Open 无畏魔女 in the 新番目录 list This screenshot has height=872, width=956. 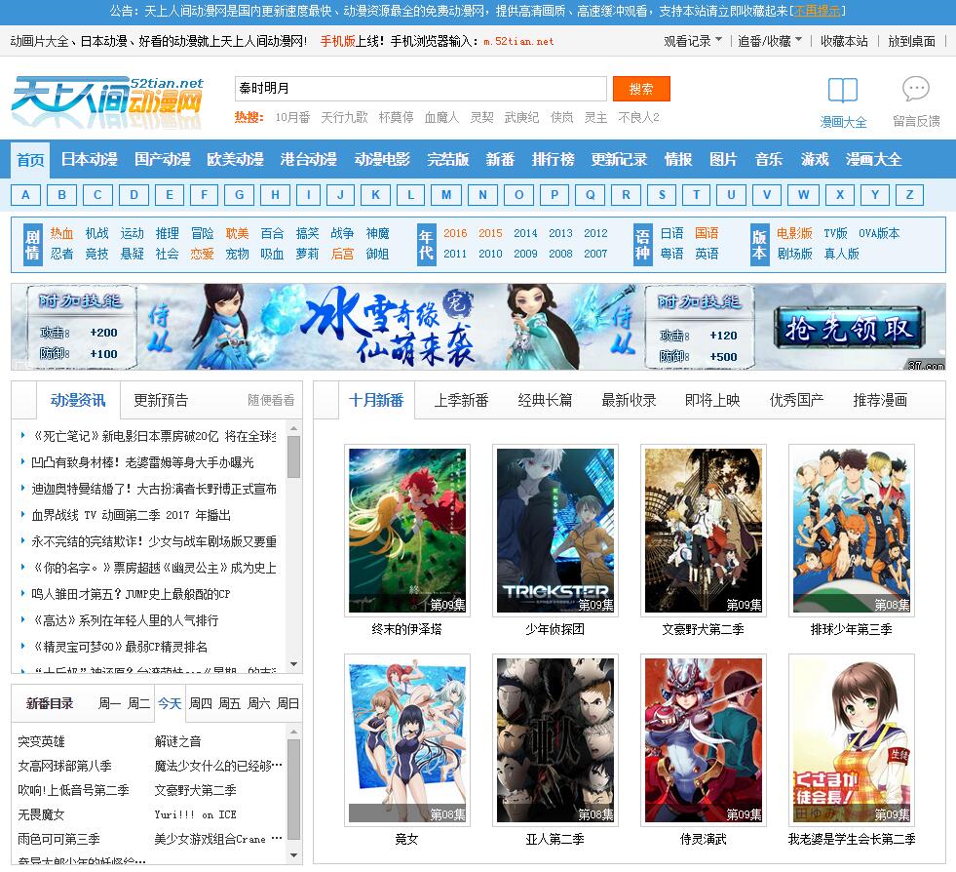click(x=42, y=814)
